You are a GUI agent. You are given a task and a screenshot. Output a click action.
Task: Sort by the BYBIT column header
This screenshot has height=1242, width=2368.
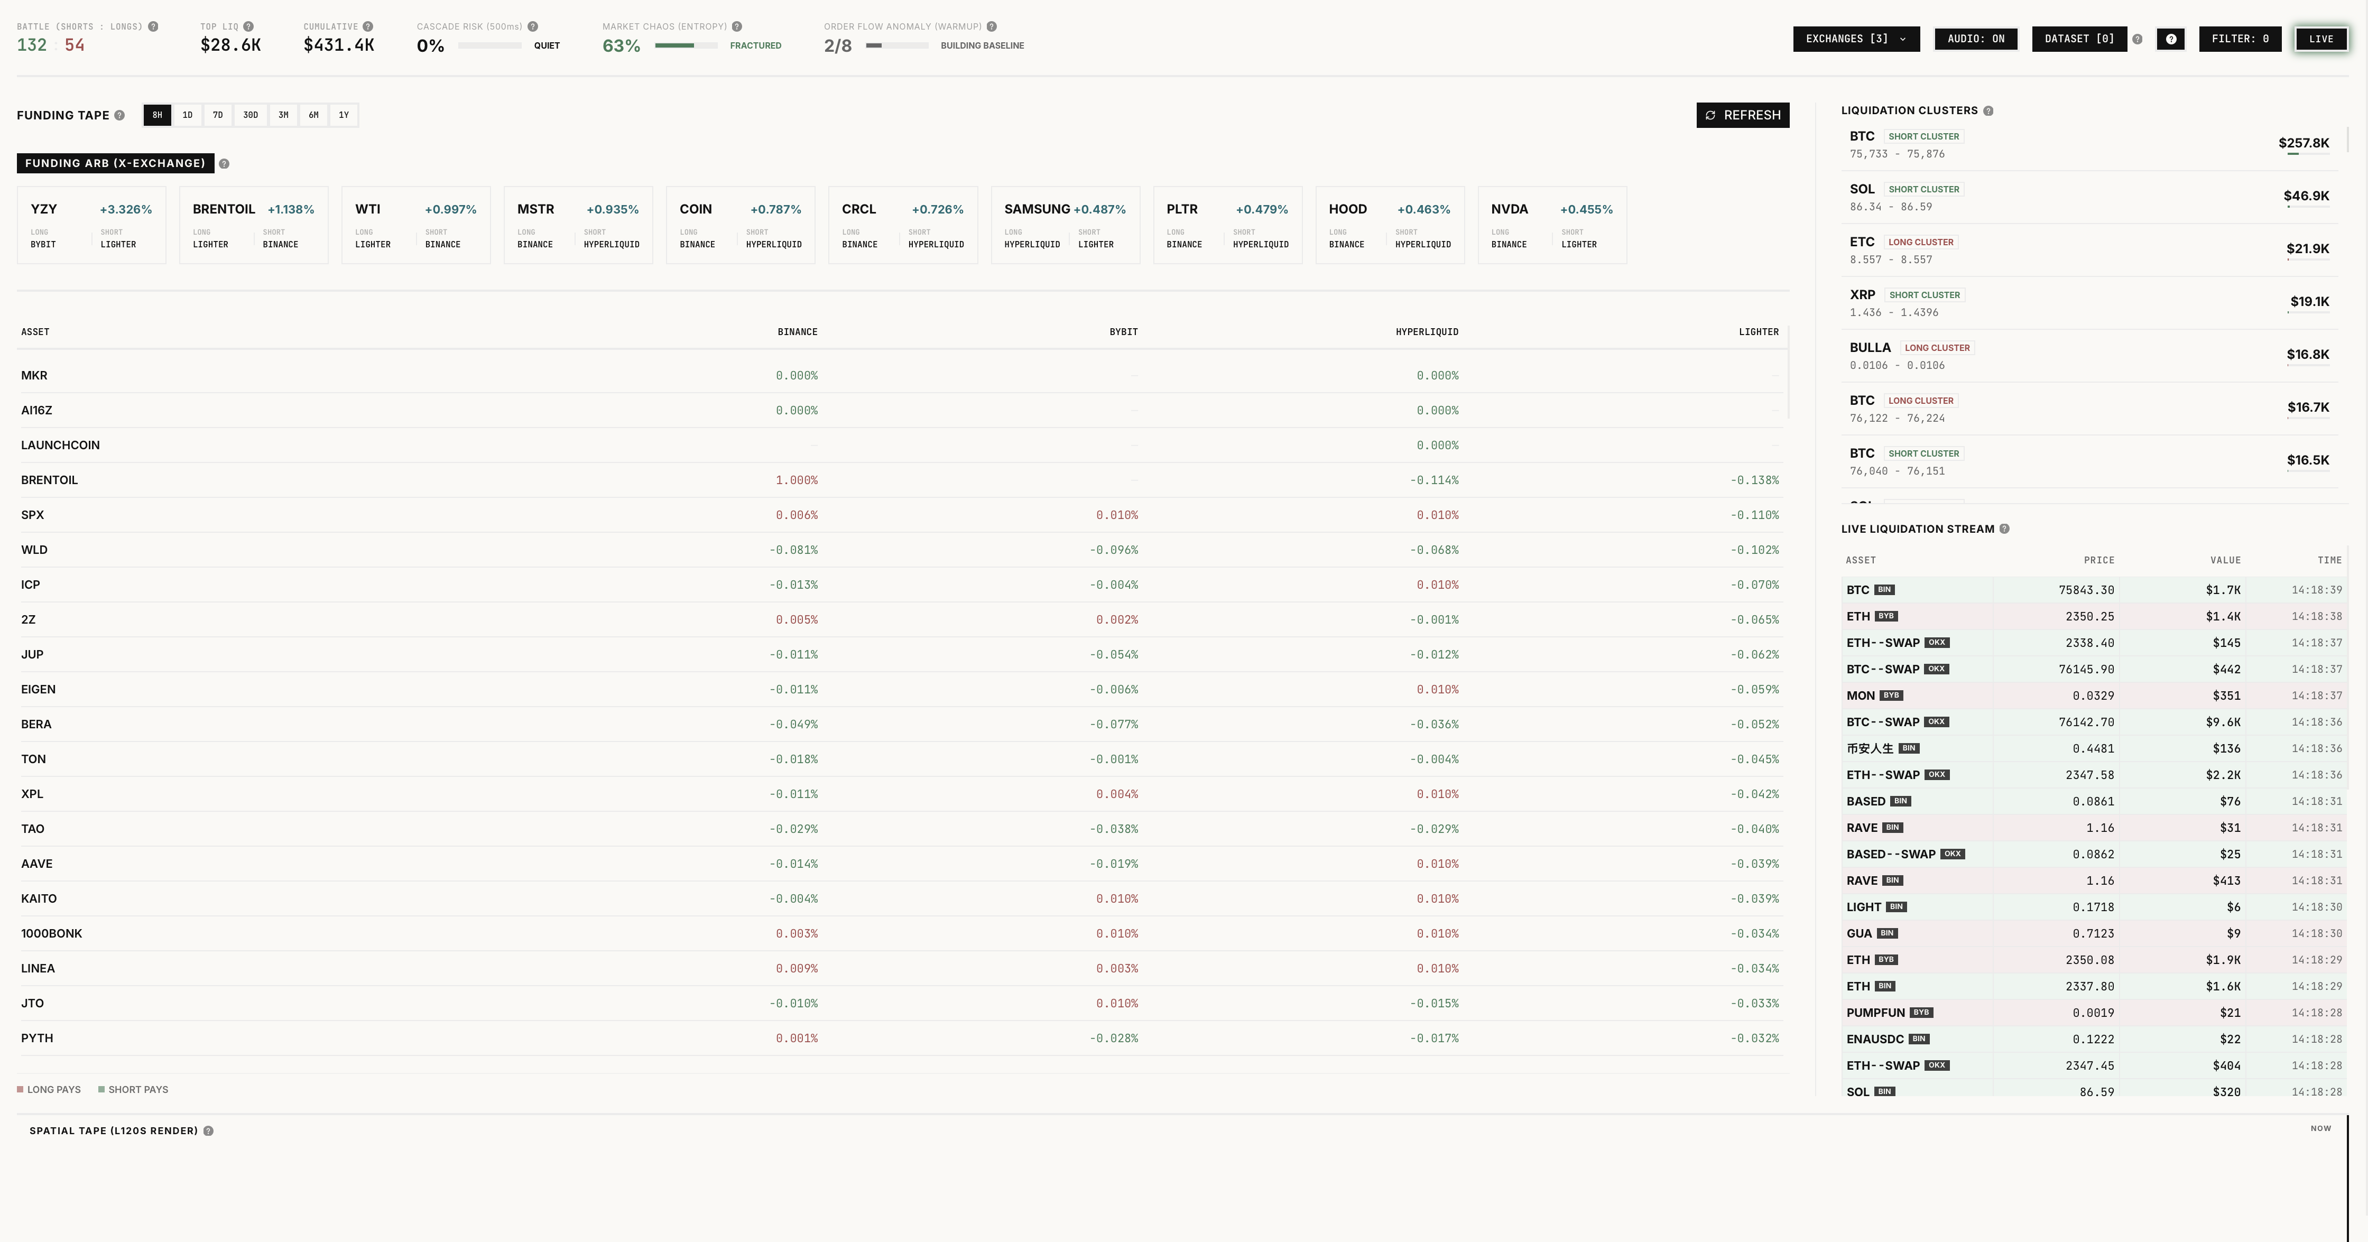(x=1123, y=332)
